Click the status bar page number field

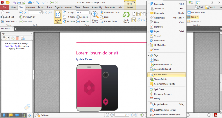tap(122, 115)
